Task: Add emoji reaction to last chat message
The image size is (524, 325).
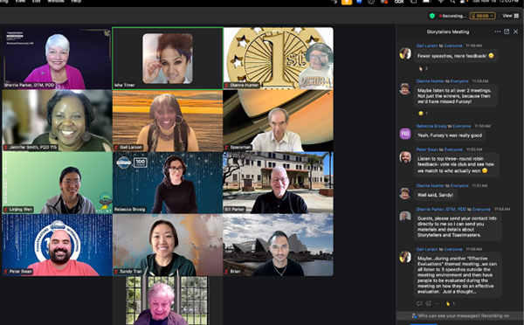Action: [429, 304]
